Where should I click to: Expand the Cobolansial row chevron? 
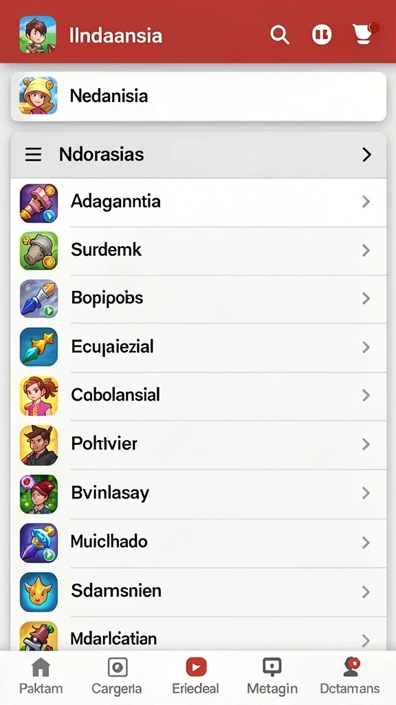point(366,395)
